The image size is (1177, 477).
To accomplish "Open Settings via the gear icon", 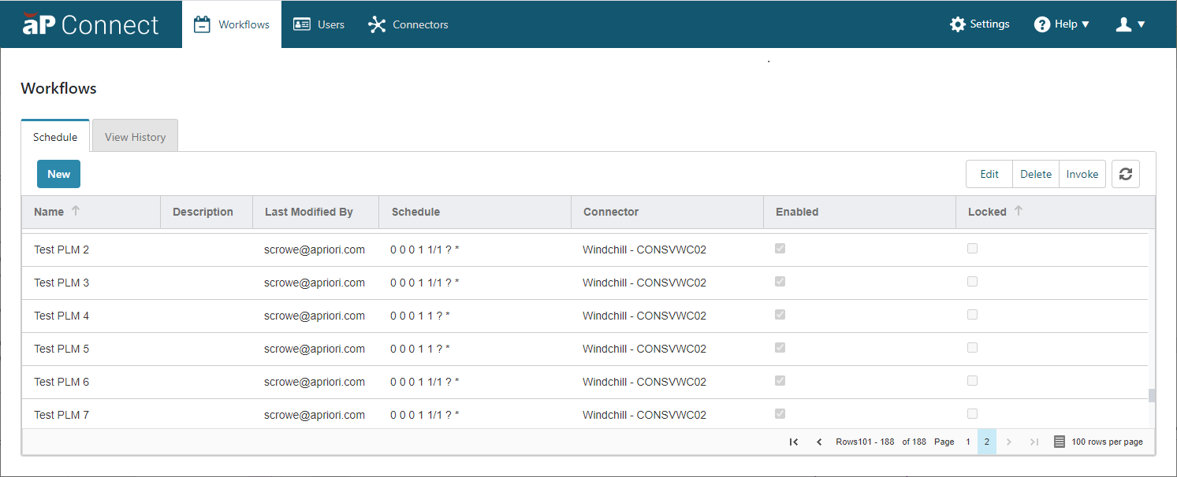I will (958, 24).
